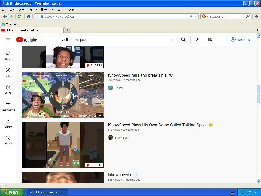Open the Bookmarks menu

[x=47, y=9]
